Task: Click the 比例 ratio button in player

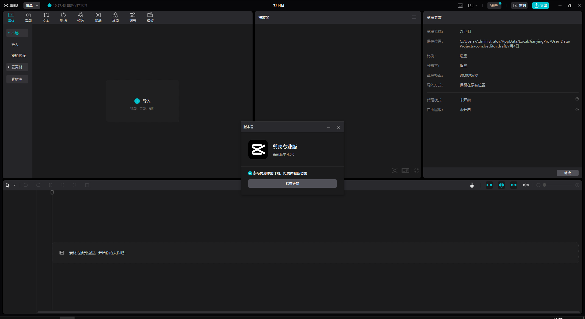Action: click(405, 170)
